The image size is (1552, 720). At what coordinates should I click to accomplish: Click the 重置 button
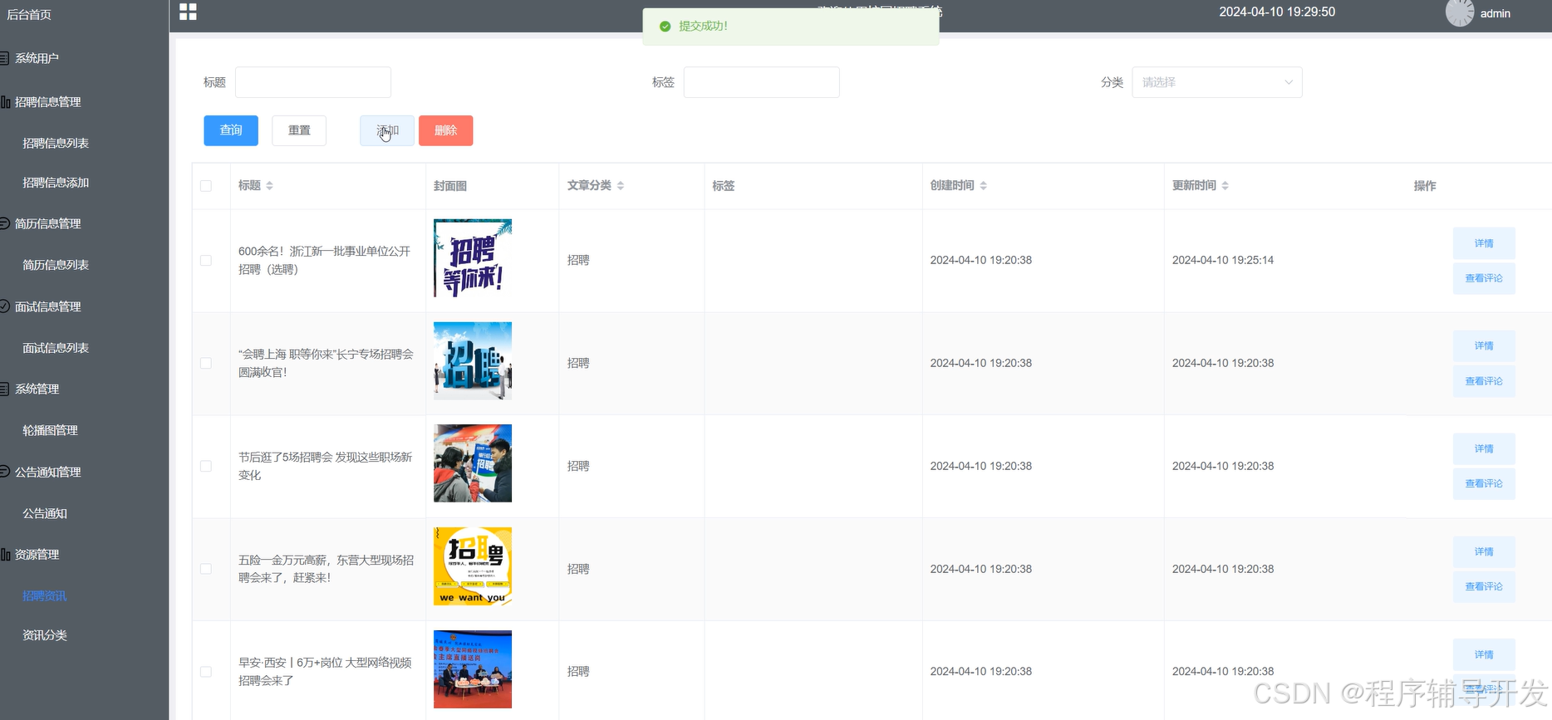point(299,130)
